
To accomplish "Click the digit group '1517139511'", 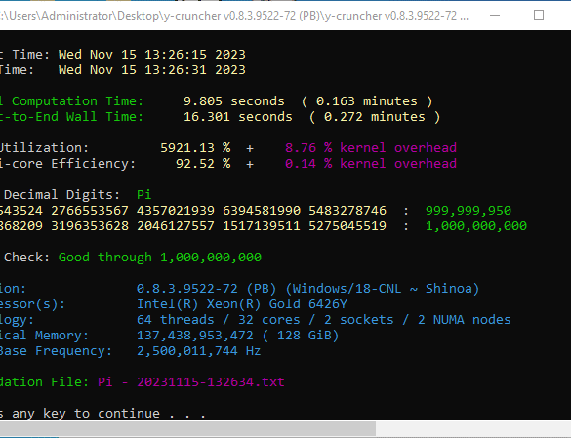I will 262,226.
